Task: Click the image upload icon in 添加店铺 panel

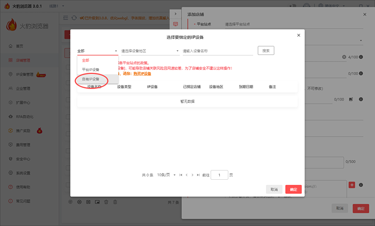Action: point(351,99)
